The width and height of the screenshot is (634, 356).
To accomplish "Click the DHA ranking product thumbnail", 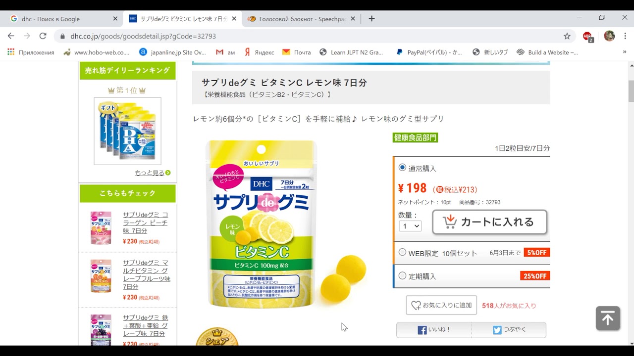I will (128, 131).
